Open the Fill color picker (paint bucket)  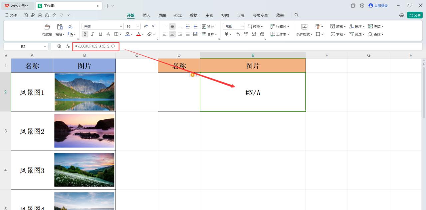point(127,34)
